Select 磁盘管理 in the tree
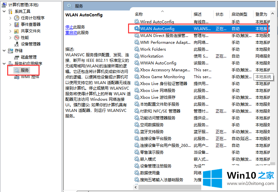Image resolution: width=278 pixels, height=192 pixels. click(29, 57)
